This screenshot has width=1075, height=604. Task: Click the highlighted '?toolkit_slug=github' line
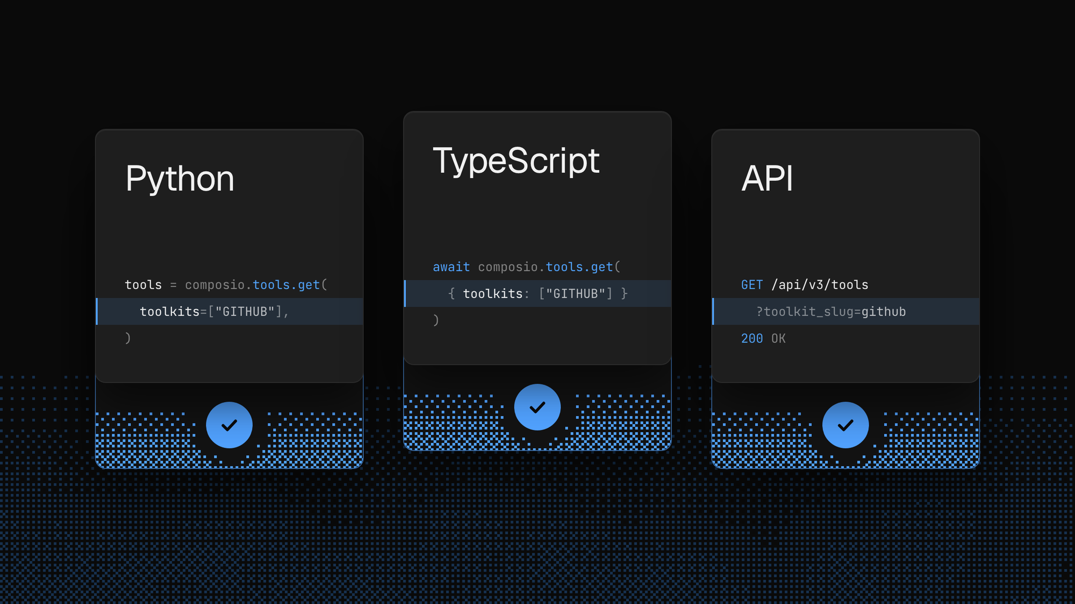tap(845, 311)
